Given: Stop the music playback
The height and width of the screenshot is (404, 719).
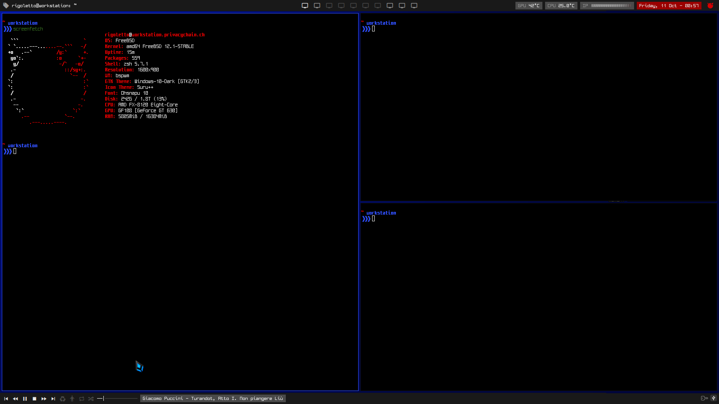Looking at the screenshot, I should [34, 399].
